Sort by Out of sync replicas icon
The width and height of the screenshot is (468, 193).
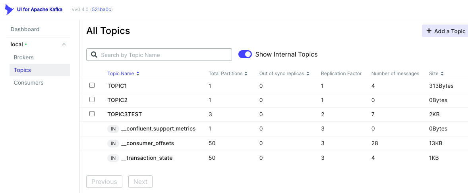point(307,74)
